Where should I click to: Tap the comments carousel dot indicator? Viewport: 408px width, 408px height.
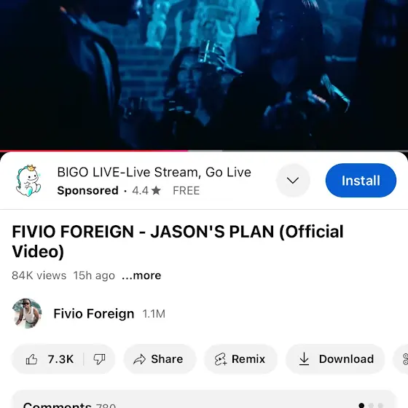pyautogui.click(x=371, y=405)
